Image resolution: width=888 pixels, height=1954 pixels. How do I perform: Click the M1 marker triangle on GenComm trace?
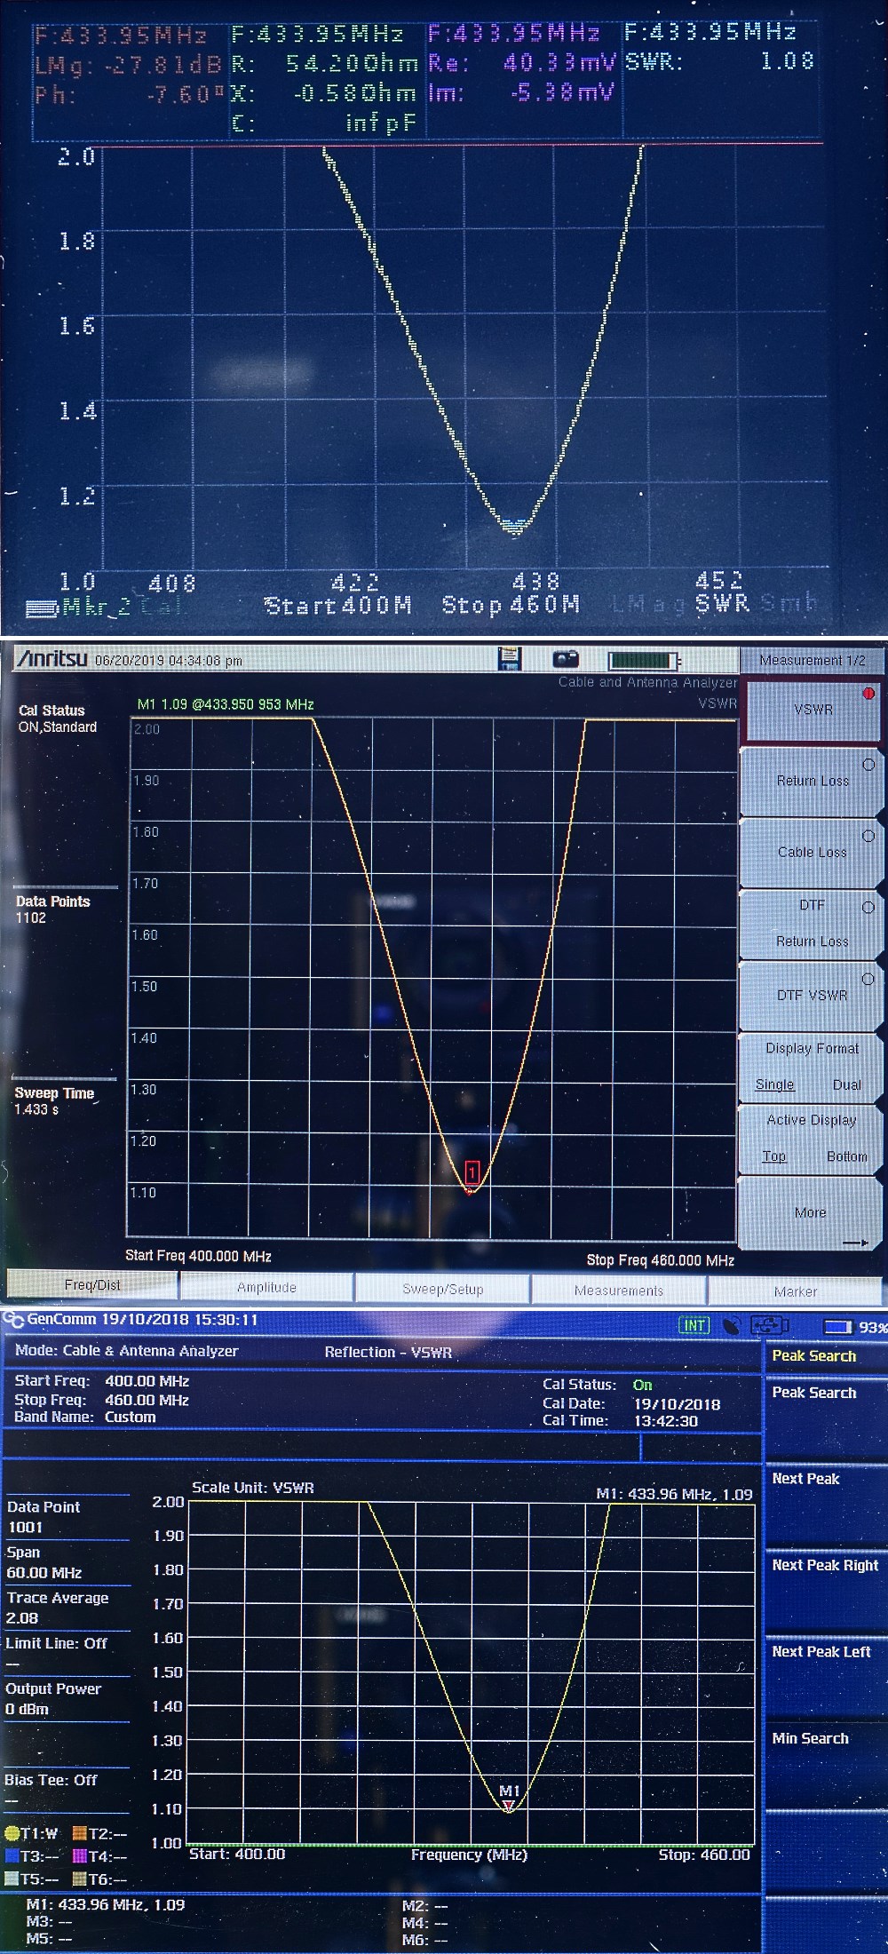point(509,1806)
